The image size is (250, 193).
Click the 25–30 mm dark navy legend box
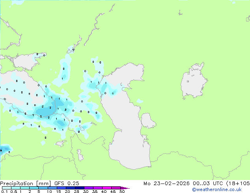tap(79, 188)
